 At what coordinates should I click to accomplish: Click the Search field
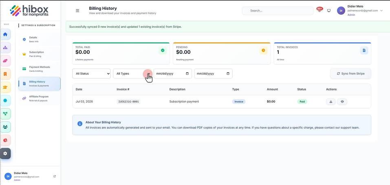[x=278, y=11]
